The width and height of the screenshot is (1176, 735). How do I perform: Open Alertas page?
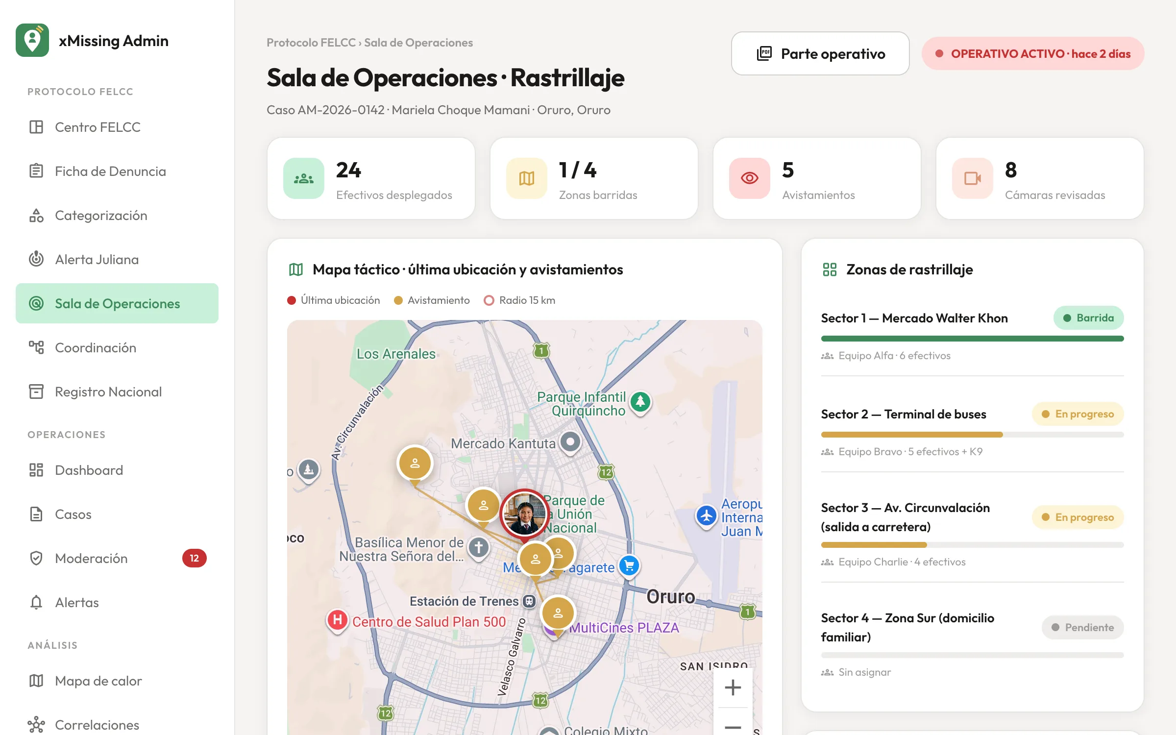117,602
